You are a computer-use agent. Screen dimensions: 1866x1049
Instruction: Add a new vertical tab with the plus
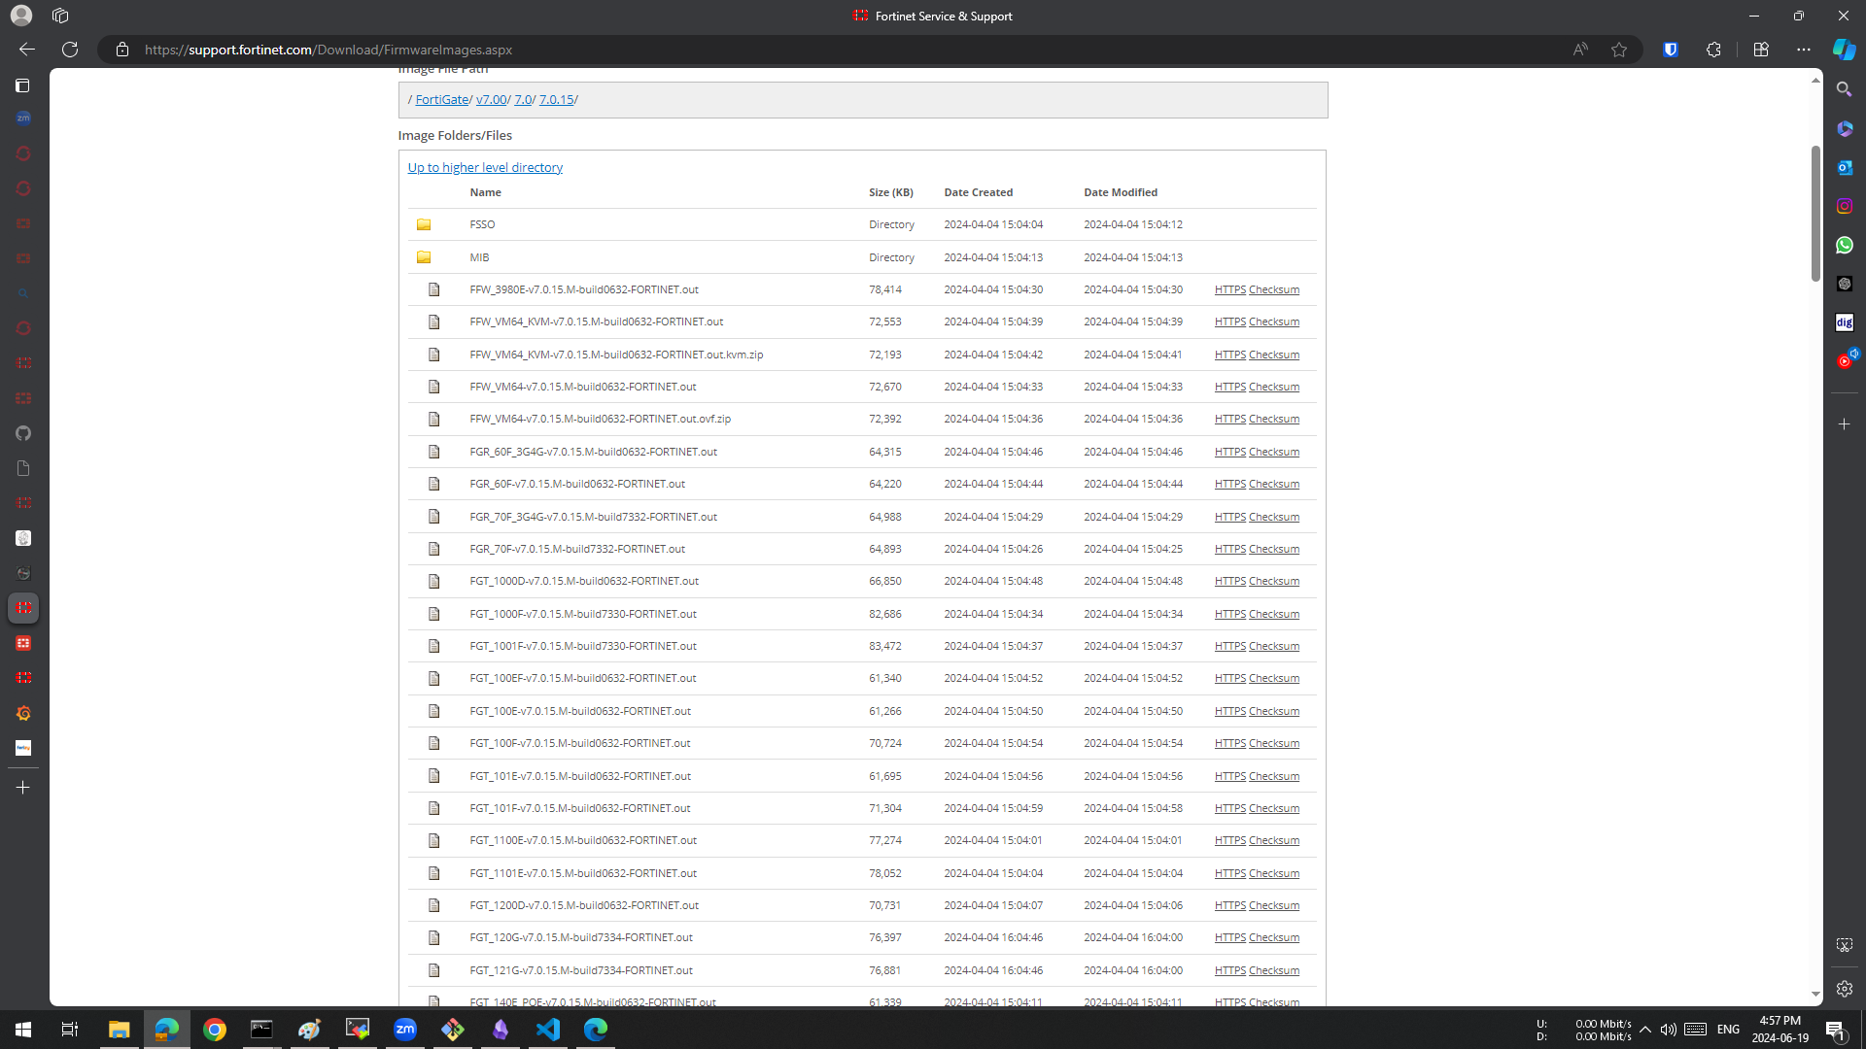click(23, 788)
